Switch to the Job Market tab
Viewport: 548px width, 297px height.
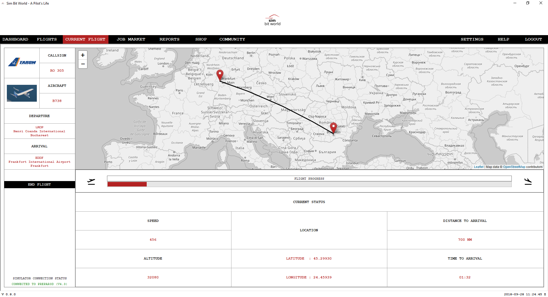click(x=131, y=39)
